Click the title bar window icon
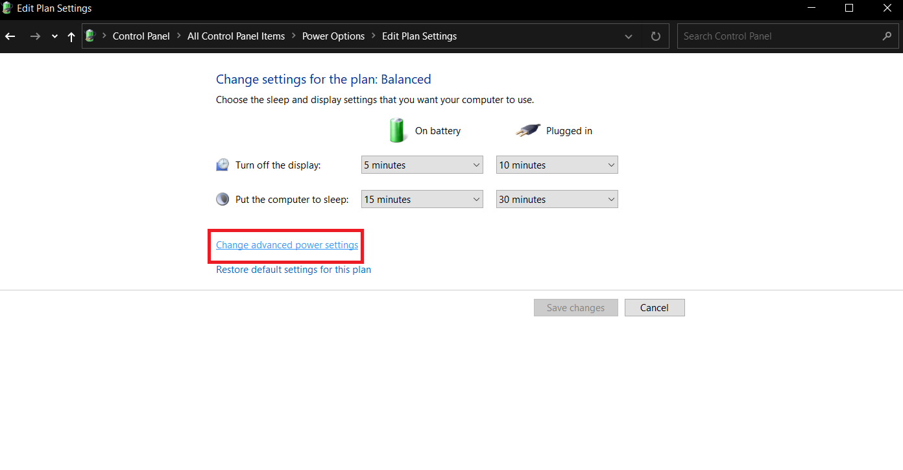Image resolution: width=903 pixels, height=470 pixels. coord(8,8)
